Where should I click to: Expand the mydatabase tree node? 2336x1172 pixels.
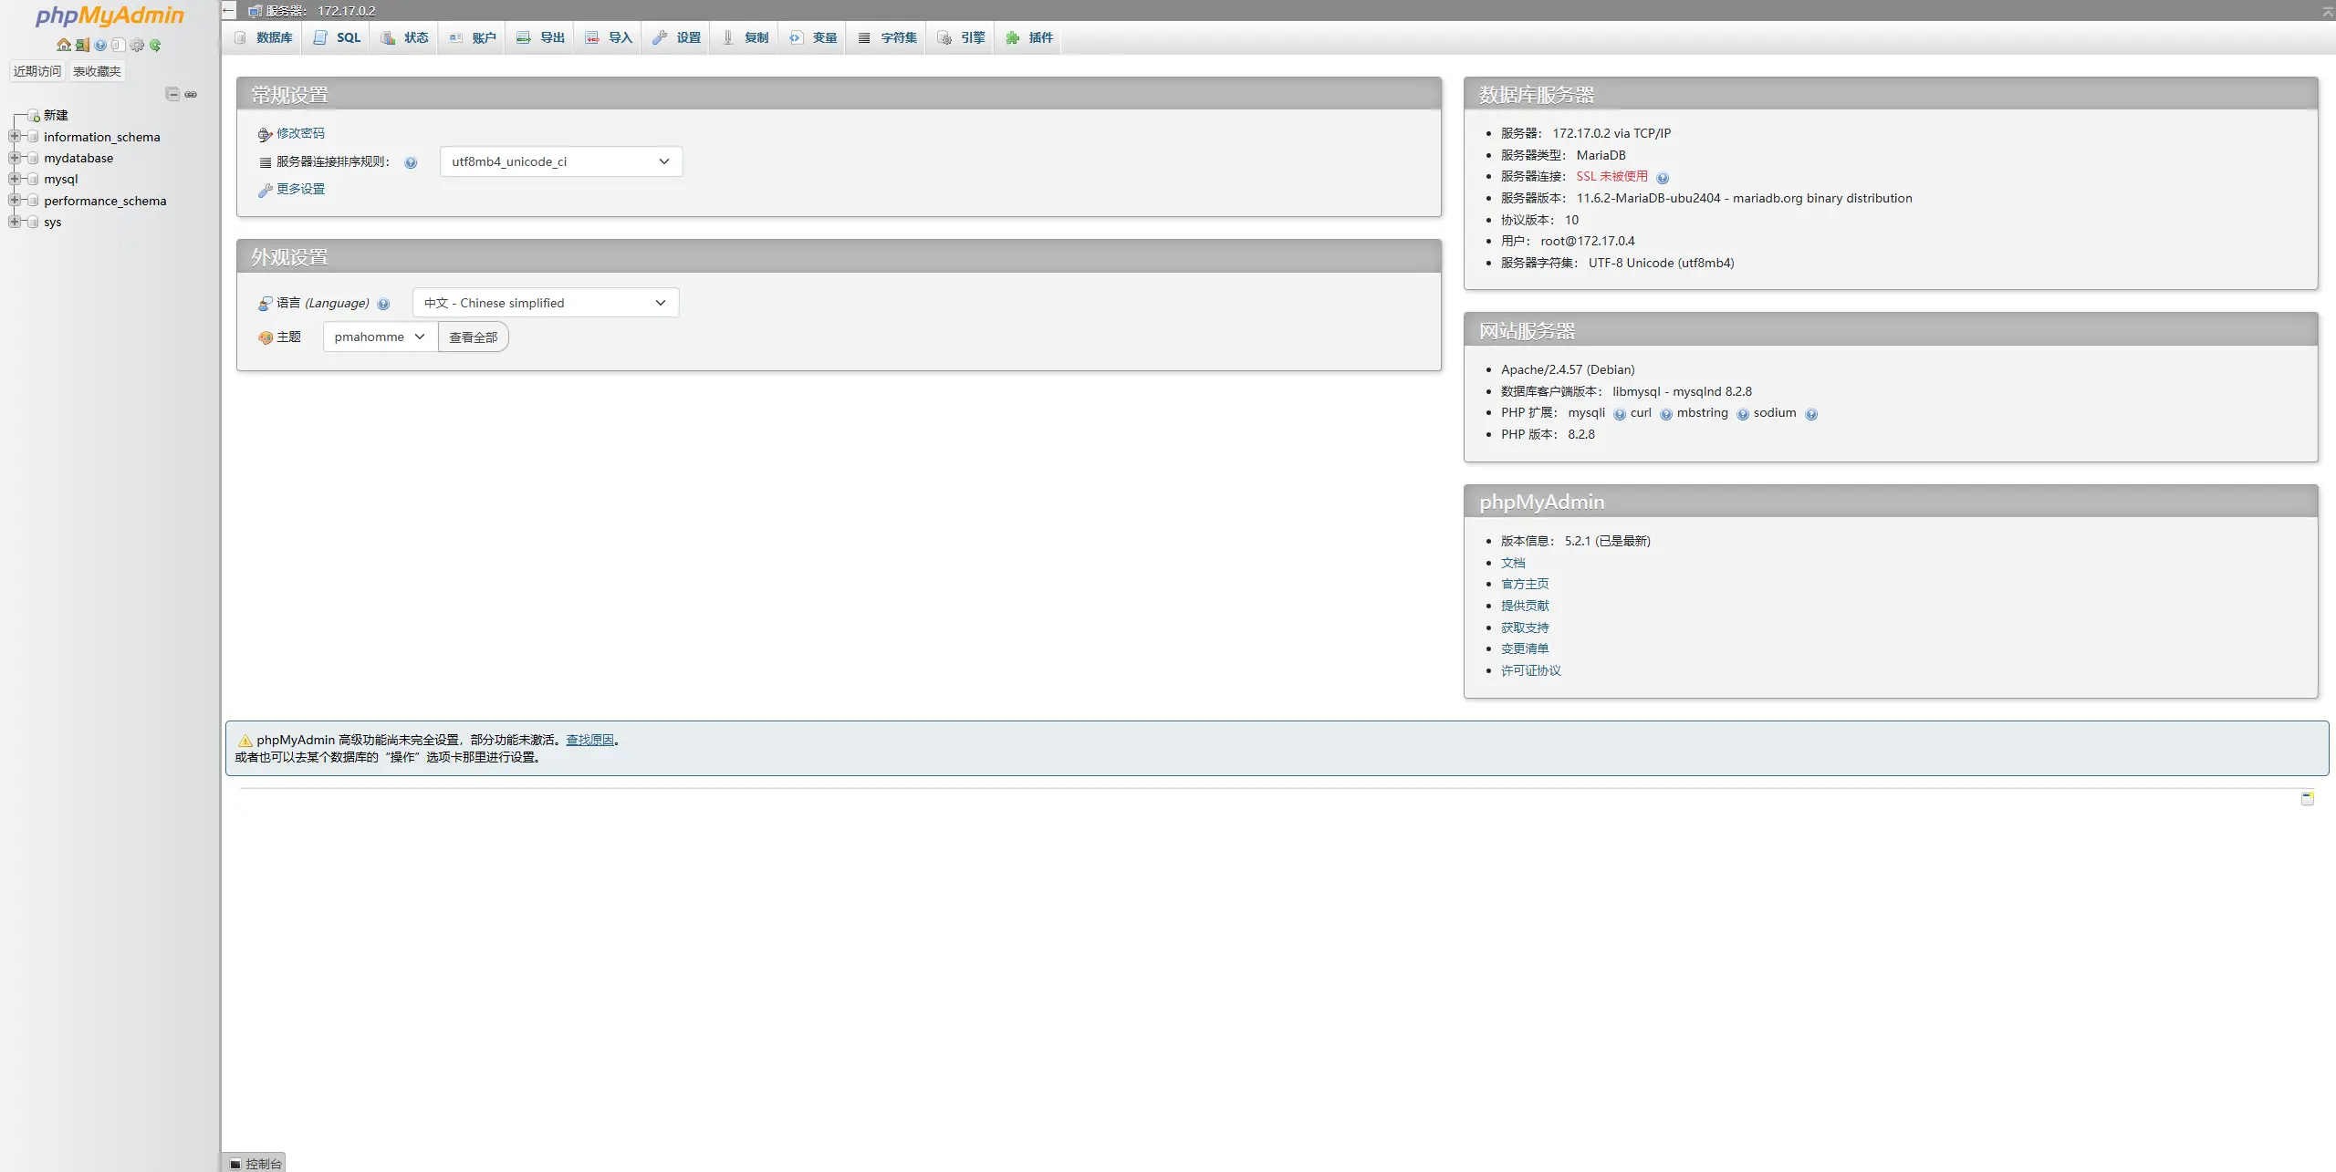[14, 158]
